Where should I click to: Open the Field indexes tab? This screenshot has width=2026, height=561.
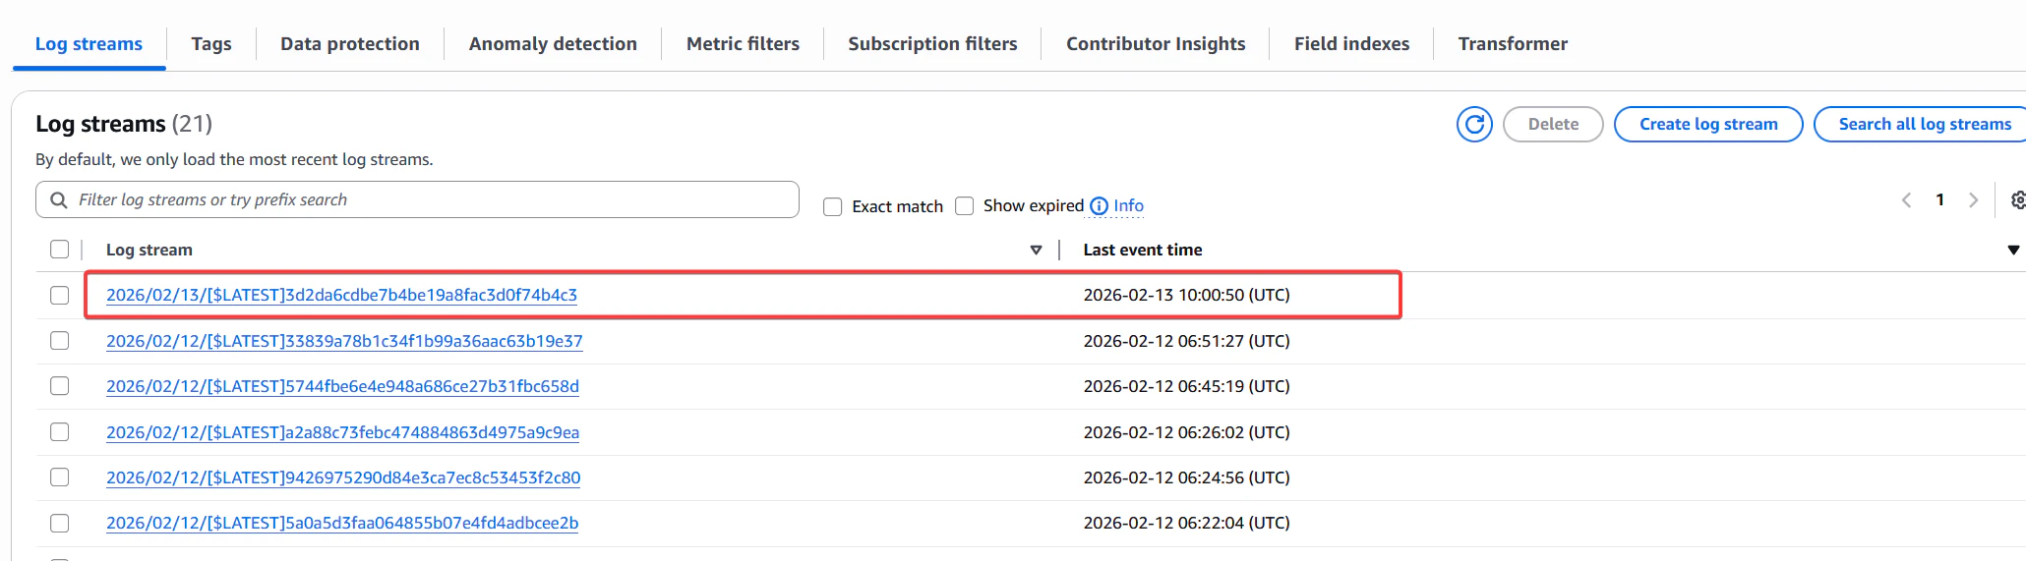pyautogui.click(x=1351, y=44)
